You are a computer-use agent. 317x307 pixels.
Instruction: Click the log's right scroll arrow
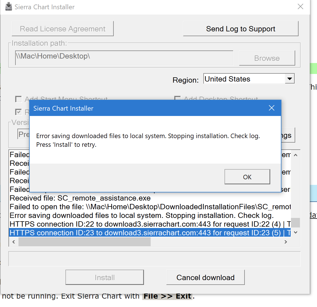pos(286,242)
